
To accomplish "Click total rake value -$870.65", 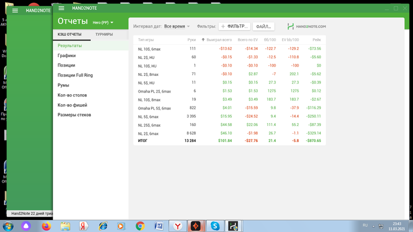I will point(313,141).
